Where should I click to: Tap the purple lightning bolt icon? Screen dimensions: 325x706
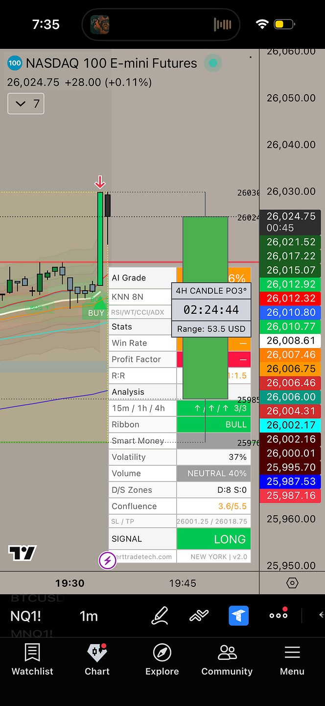coord(107,560)
